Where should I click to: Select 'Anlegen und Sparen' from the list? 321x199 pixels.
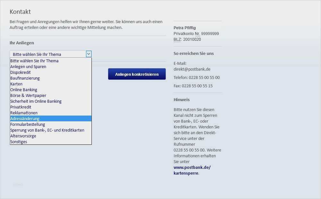(x=28, y=66)
